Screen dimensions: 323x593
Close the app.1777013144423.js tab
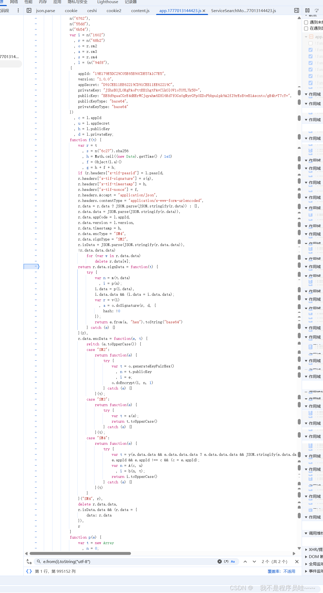[x=204, y=11]
